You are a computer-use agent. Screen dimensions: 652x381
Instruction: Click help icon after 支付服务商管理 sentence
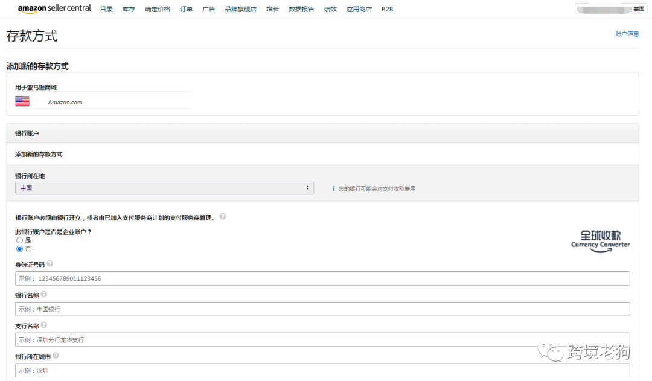pos(223,217)
